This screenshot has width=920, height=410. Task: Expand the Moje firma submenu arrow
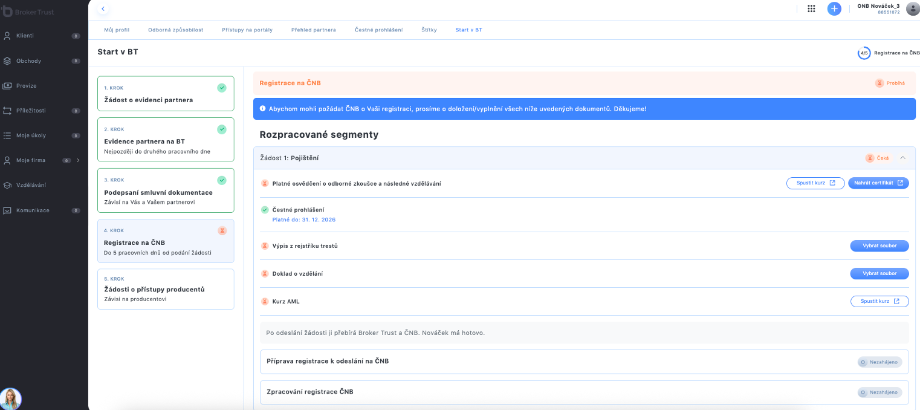click(x=78, y=160)
